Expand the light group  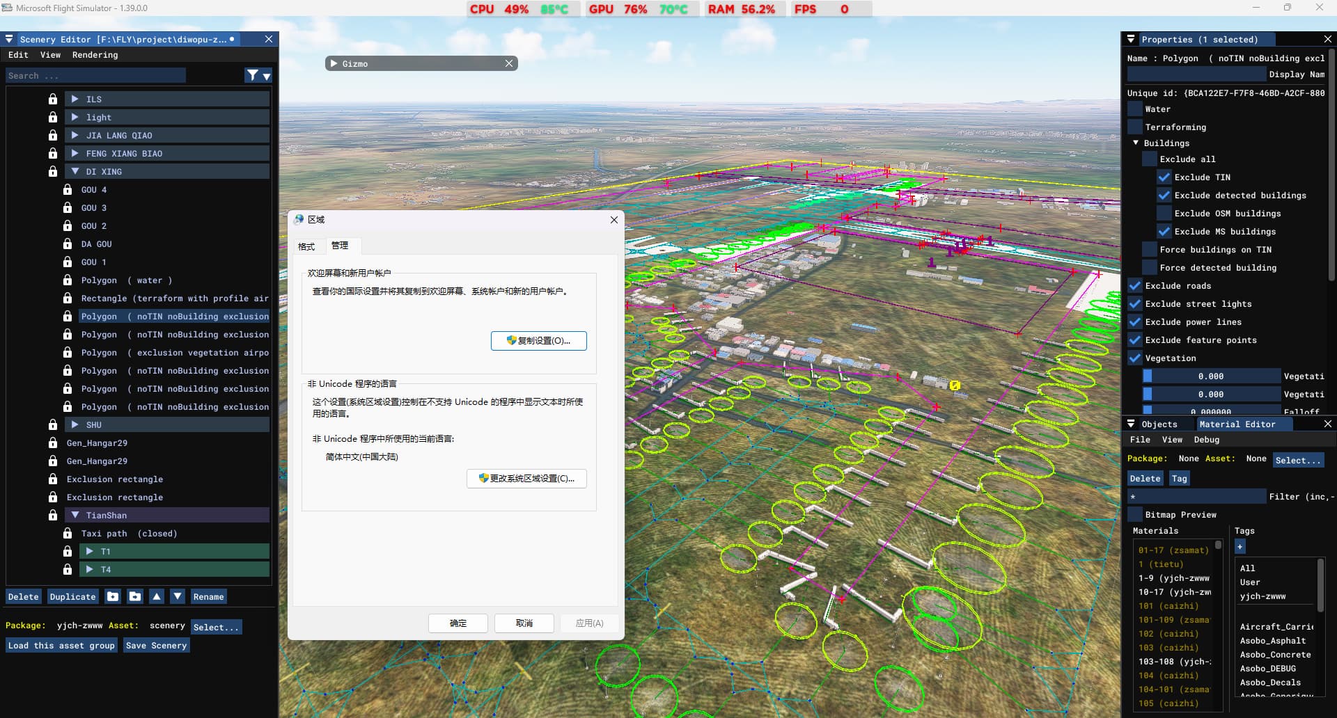[75, 118]
